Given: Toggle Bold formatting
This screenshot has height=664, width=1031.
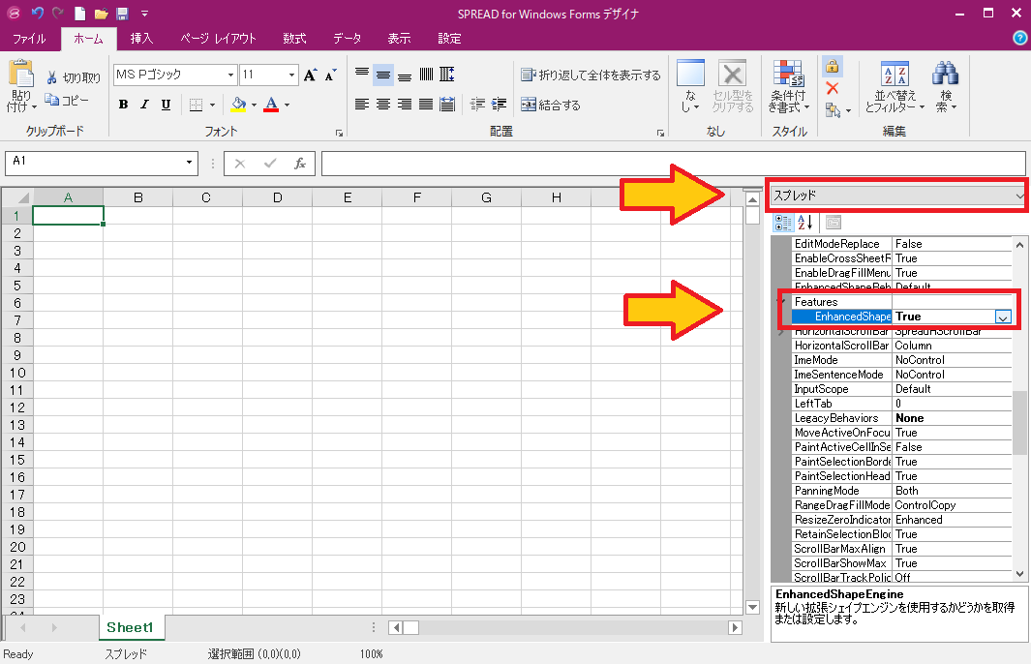Looking at the screenshot, I should (x=123, y=104).
